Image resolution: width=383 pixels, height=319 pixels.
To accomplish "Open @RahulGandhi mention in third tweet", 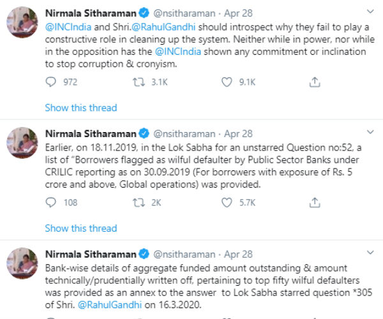I will (110, 304).
